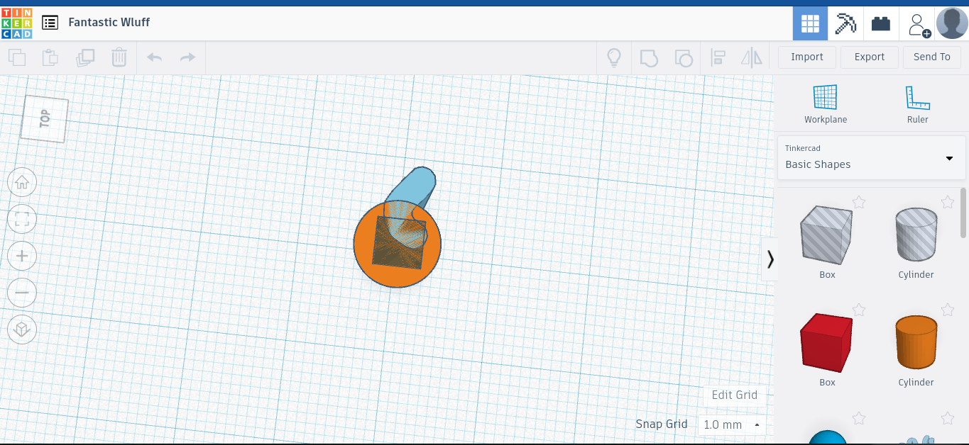The width and height of the screenshot is (969, 445).
Task: Switch to Minecraft export mode via pickaxe icon
Action: tap(844, 23)
